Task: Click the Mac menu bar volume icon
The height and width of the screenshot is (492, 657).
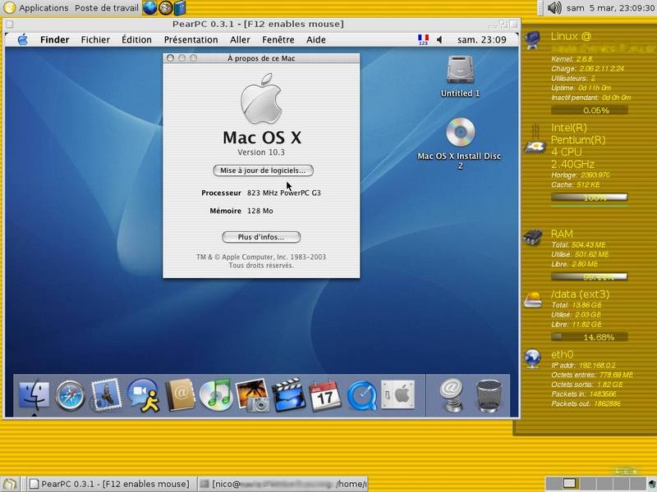Action: point(439,39)
